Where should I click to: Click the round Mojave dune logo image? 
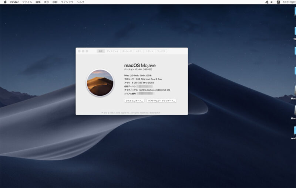(x=100, y=83)
